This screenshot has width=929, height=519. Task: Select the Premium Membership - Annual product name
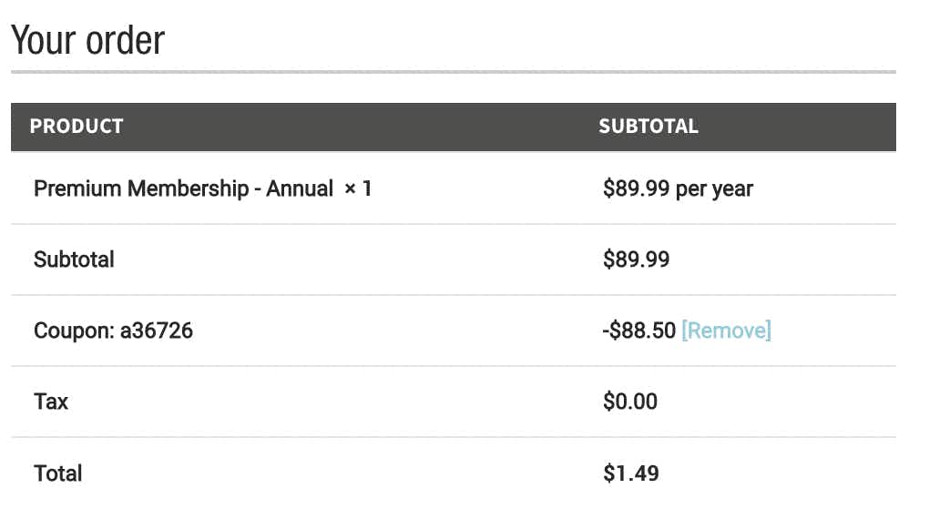coord(183,189)
